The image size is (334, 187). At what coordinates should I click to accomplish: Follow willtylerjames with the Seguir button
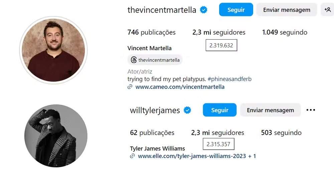click(220, 110)
